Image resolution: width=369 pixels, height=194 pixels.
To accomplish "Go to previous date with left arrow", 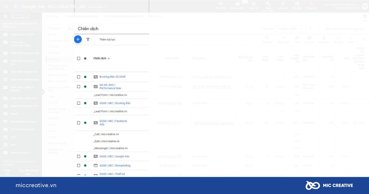I will click(x=310, y=29).
